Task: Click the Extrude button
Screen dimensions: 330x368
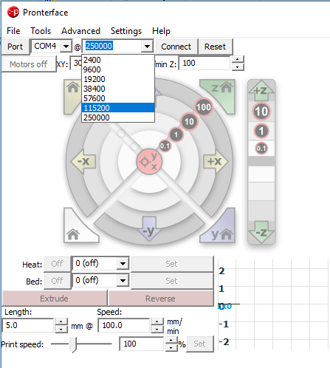Action: coord(54,299)
